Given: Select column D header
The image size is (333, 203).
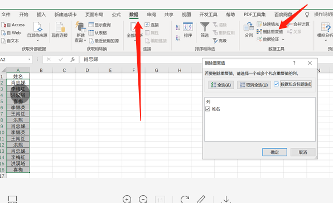Looking at the screenshot, I should point(87,70).
